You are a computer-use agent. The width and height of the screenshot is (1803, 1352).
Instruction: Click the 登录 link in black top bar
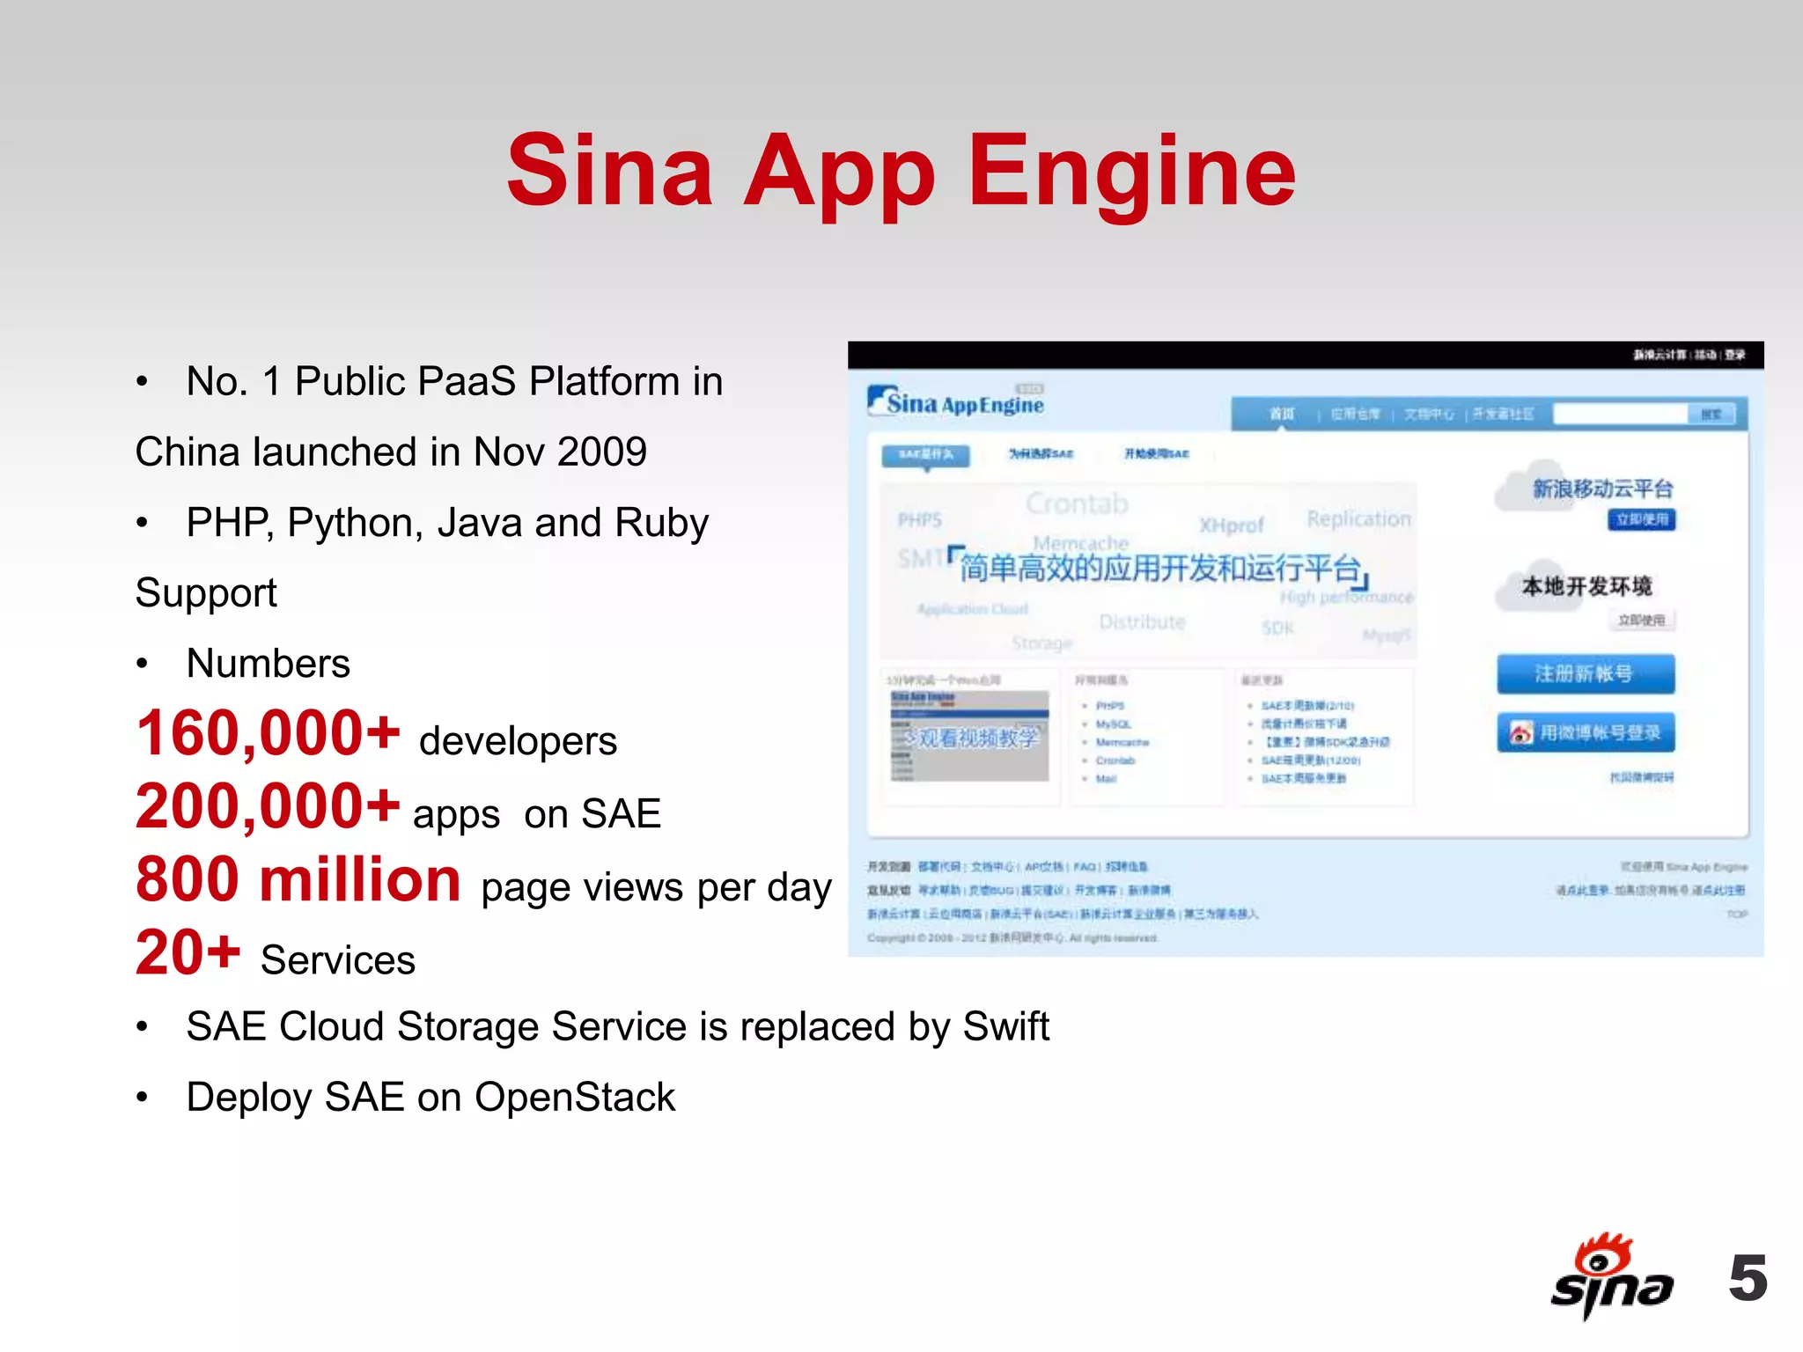pos(1734,355)
